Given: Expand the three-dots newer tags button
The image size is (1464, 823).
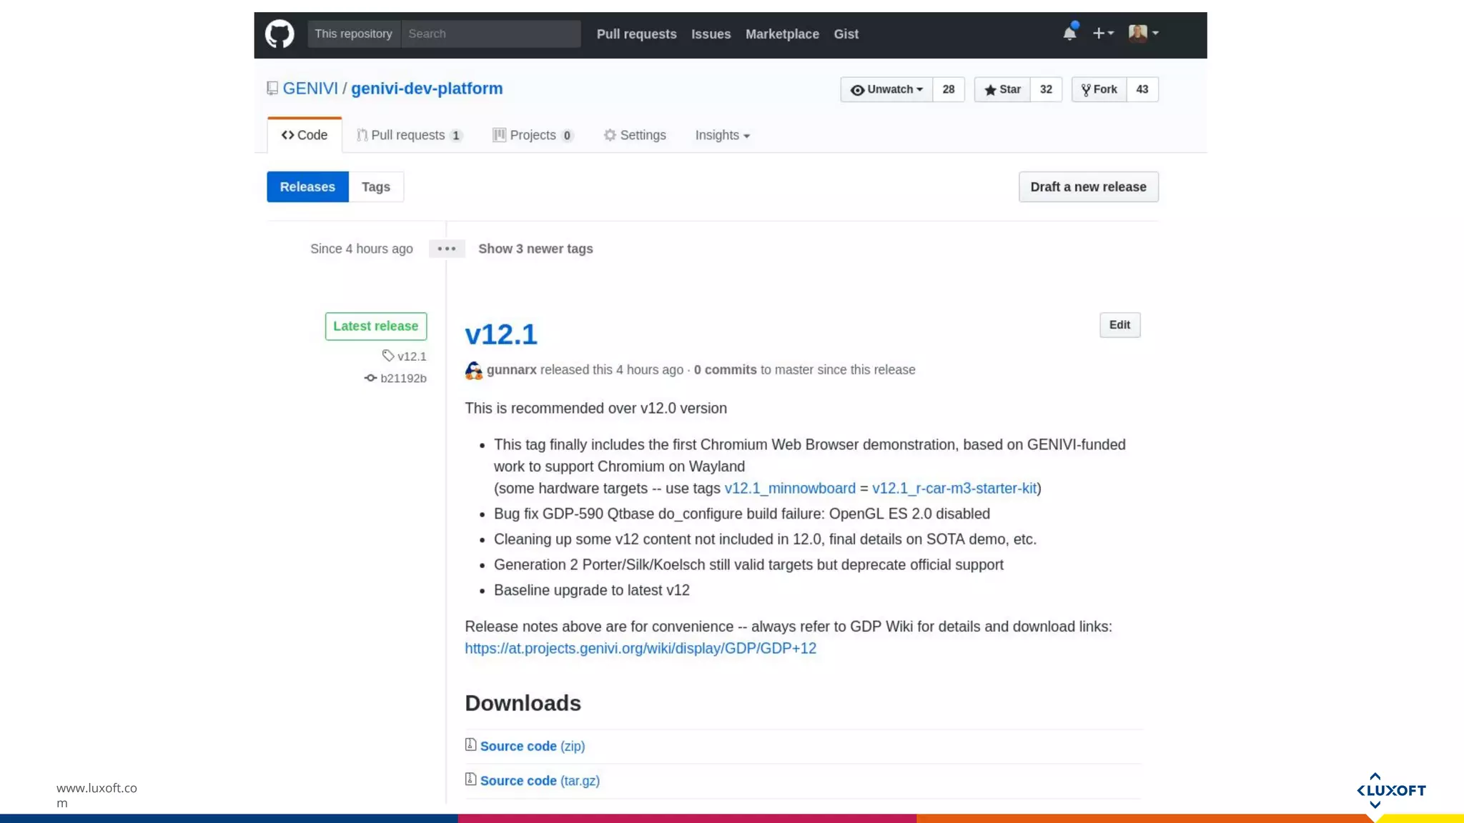Looking at the screenshot, I should coord(447,249).
